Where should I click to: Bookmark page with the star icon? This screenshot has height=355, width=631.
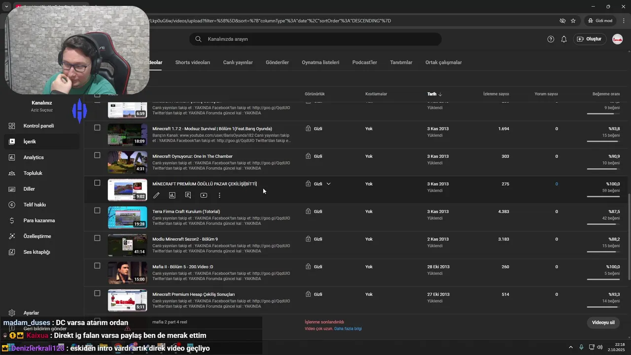(573, 21)
